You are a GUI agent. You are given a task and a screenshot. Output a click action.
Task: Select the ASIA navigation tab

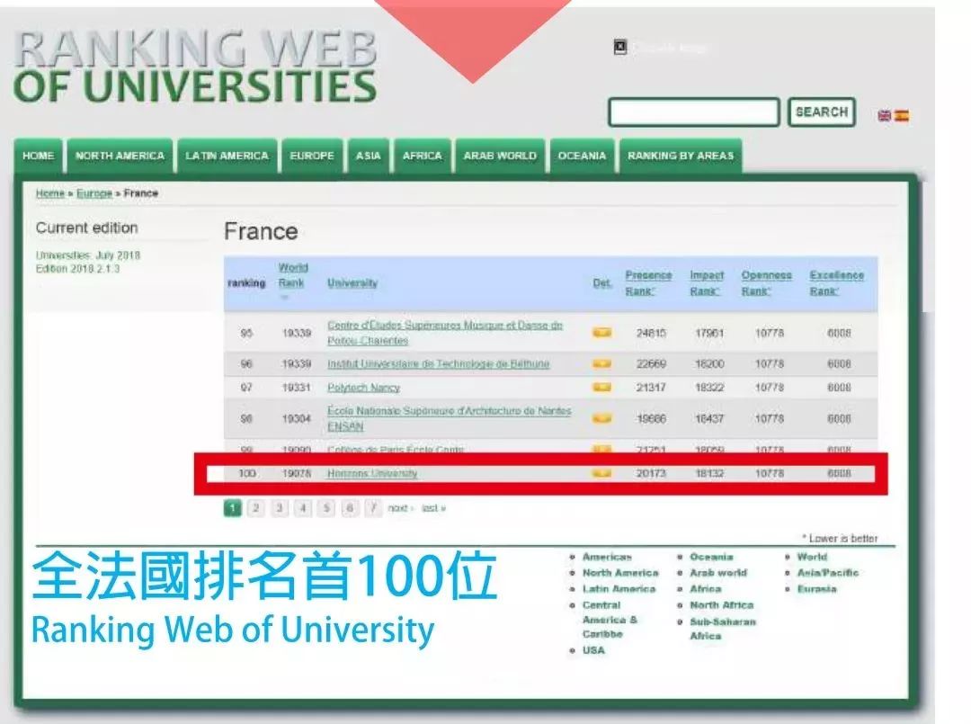[x=368, y=156]
